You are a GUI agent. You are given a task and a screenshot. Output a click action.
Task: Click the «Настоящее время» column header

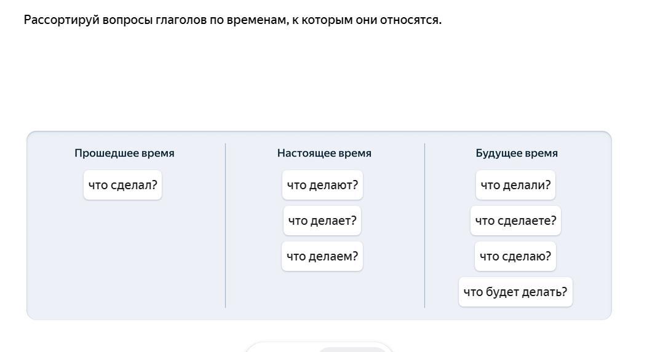[x=324, y=153]
